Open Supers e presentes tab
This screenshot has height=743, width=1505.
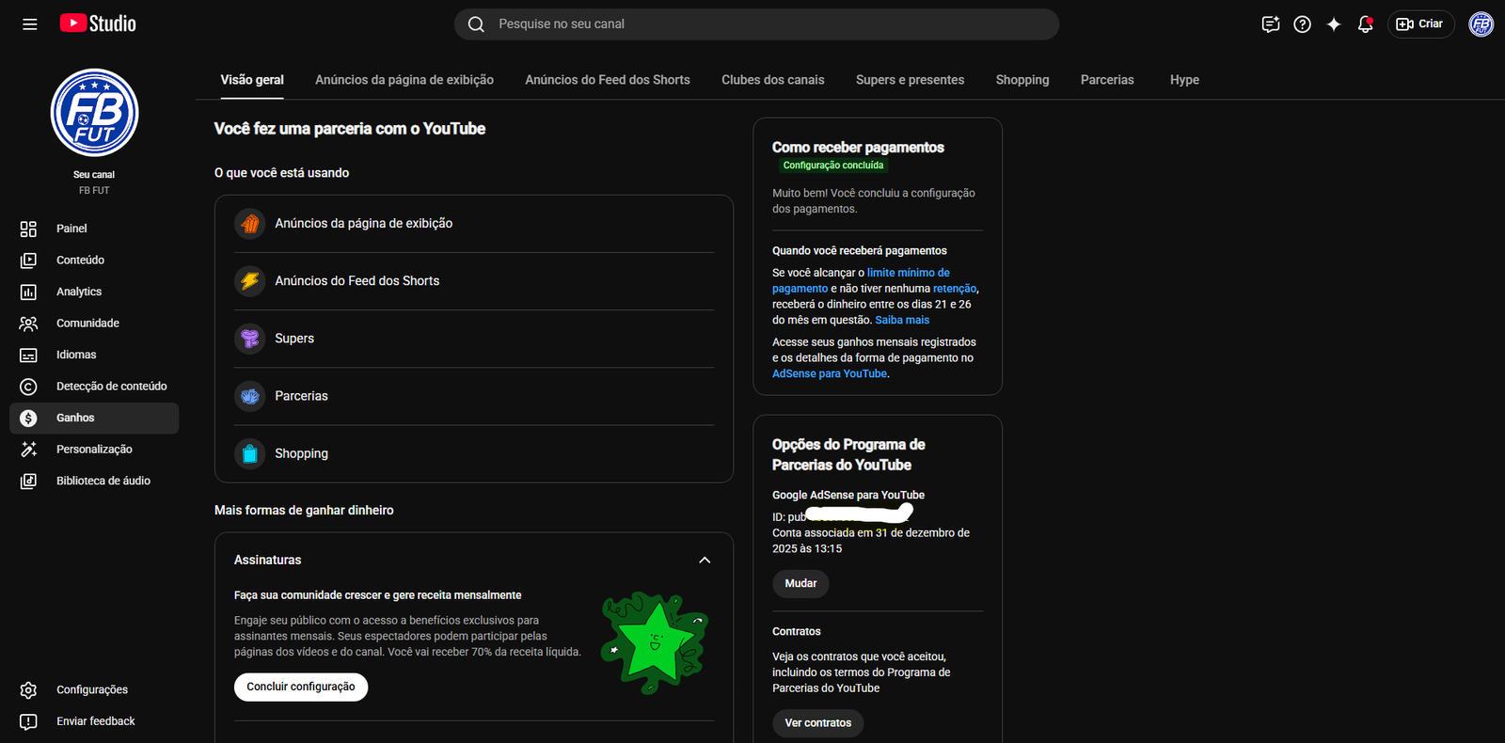pyautogui.click(x=911, y=80)
